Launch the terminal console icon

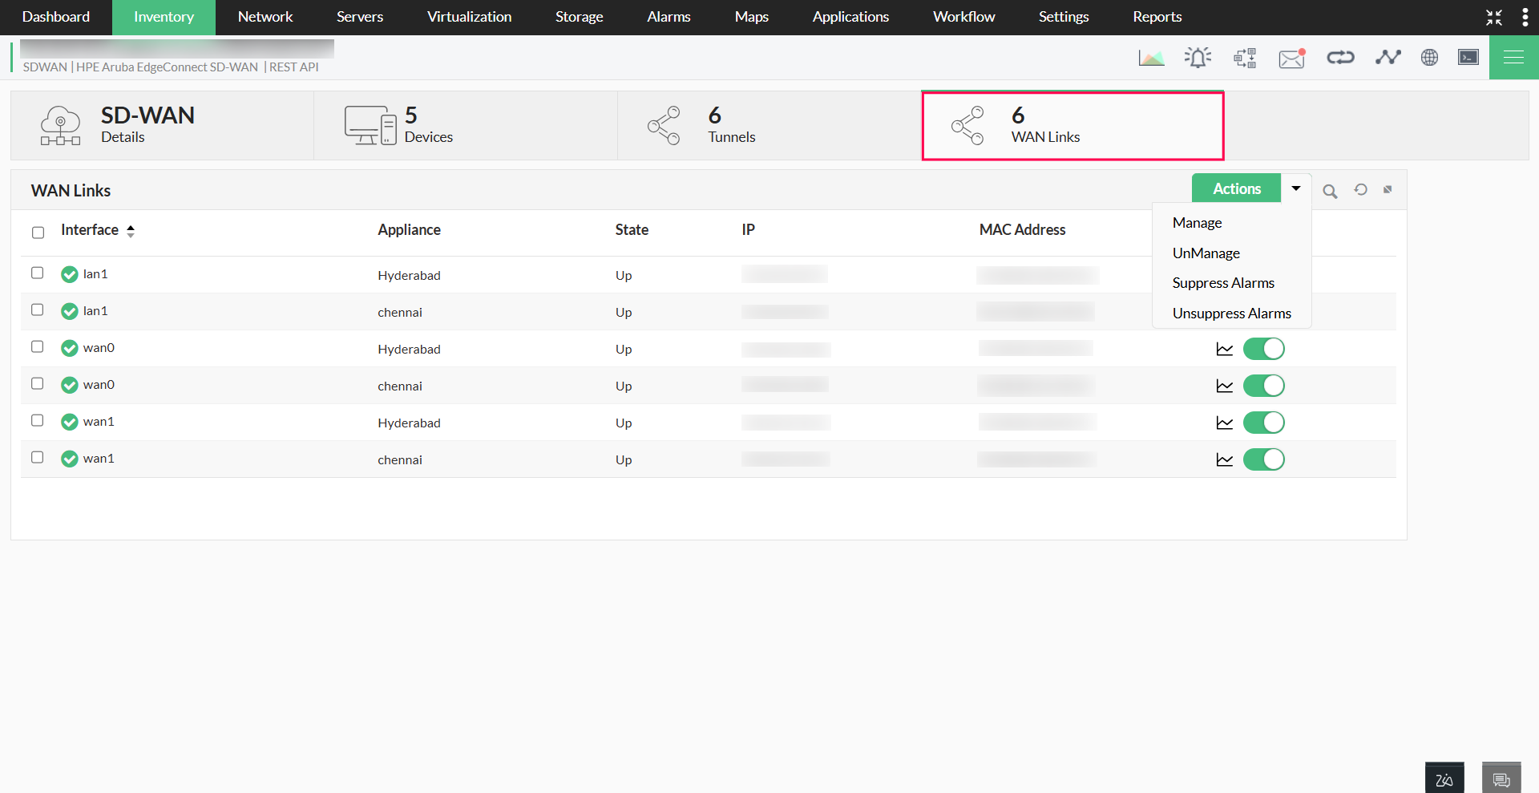point(1468,57)
